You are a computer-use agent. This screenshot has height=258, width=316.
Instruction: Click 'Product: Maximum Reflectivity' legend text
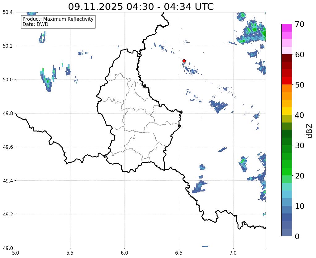[58, 19]
